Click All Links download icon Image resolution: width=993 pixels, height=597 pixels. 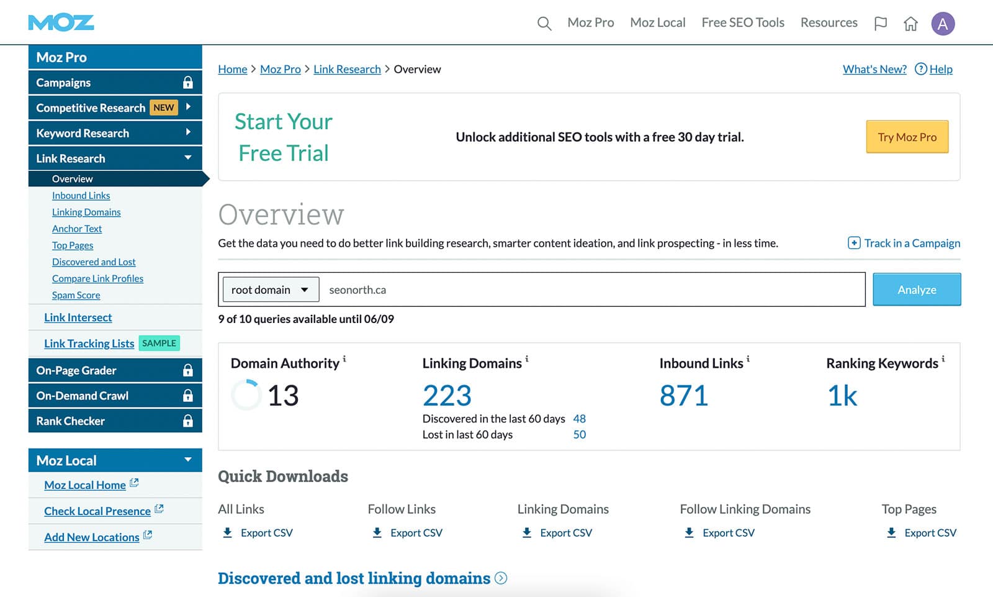[x=228, y=532]
